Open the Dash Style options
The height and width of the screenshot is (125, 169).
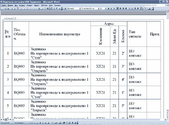(x=67, y=122)
